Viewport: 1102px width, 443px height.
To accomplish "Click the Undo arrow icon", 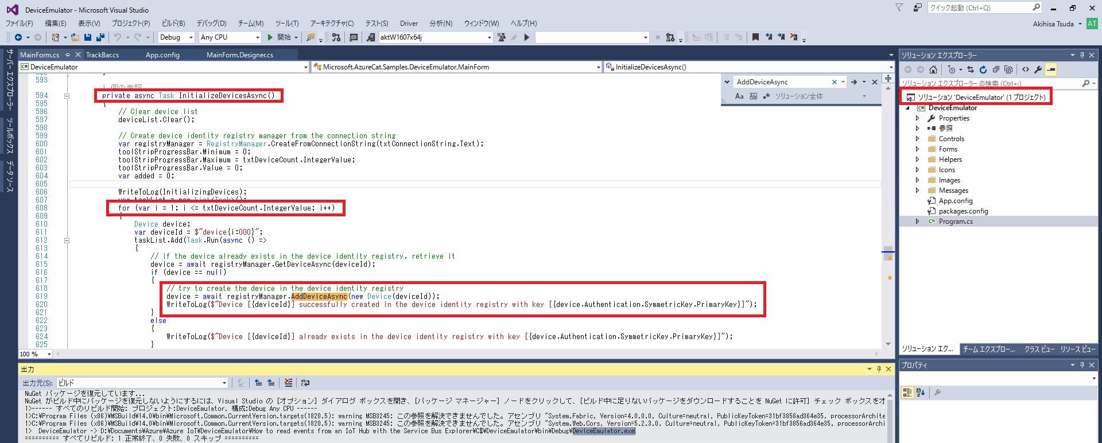I will [118, 37].
